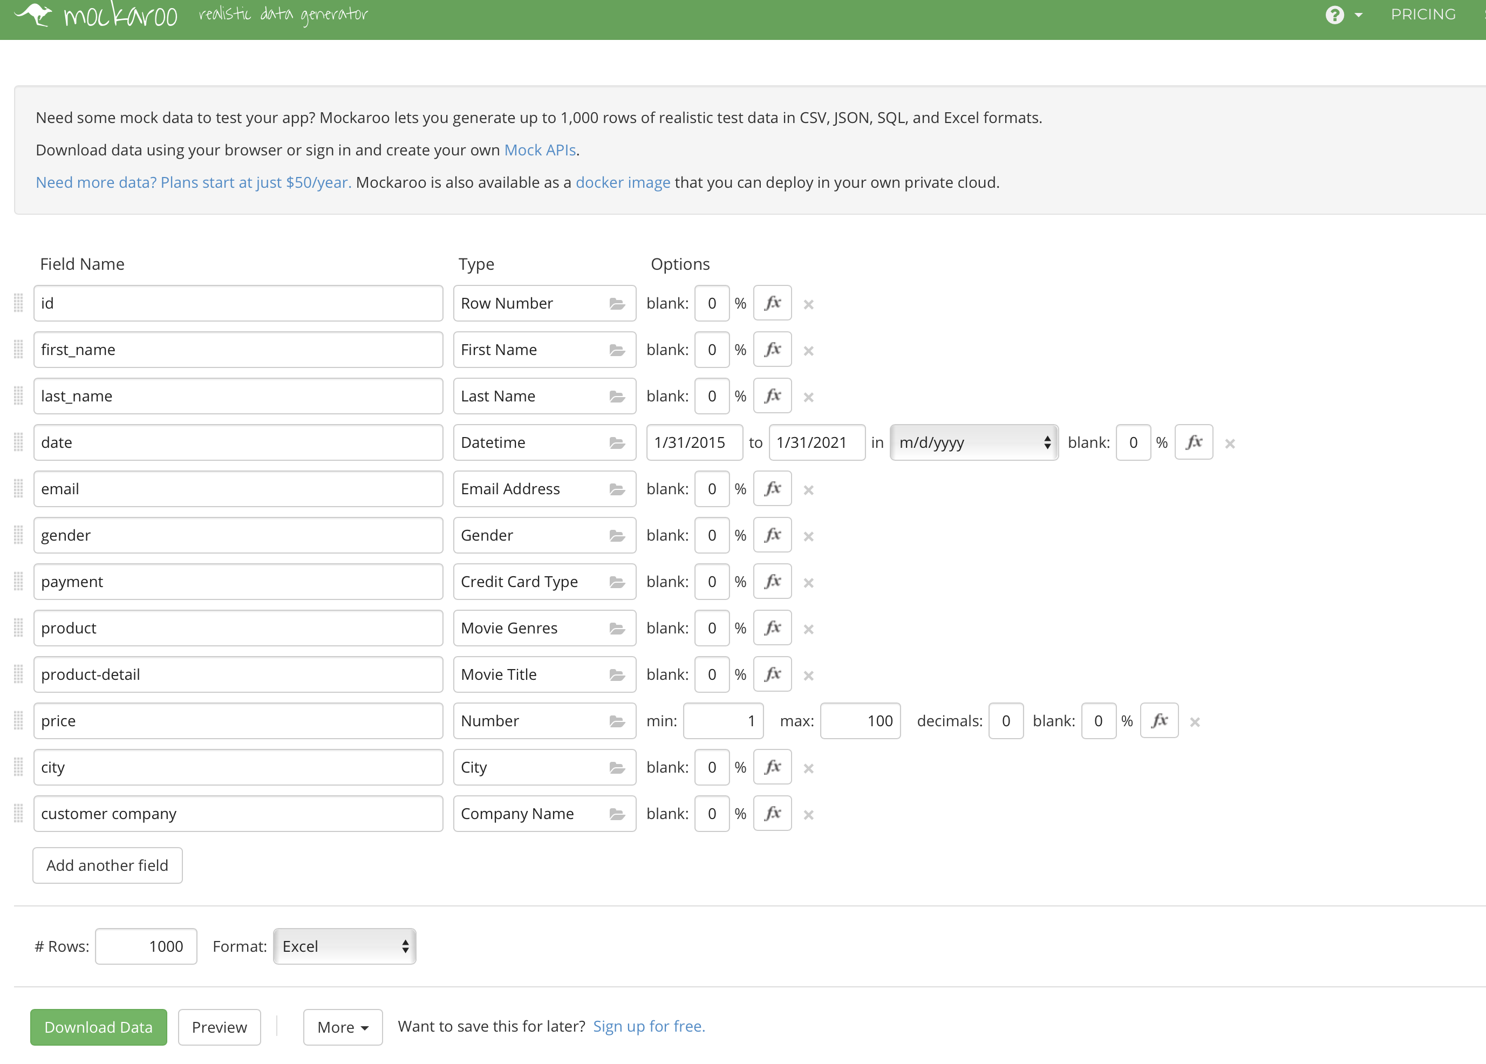Open Need more data plans link
The width and height of the screenshot is (1486, 1064).
(193, 183)
